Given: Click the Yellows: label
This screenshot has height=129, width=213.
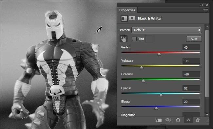Looking at the screenshot, I should click(x=127, y=61).
